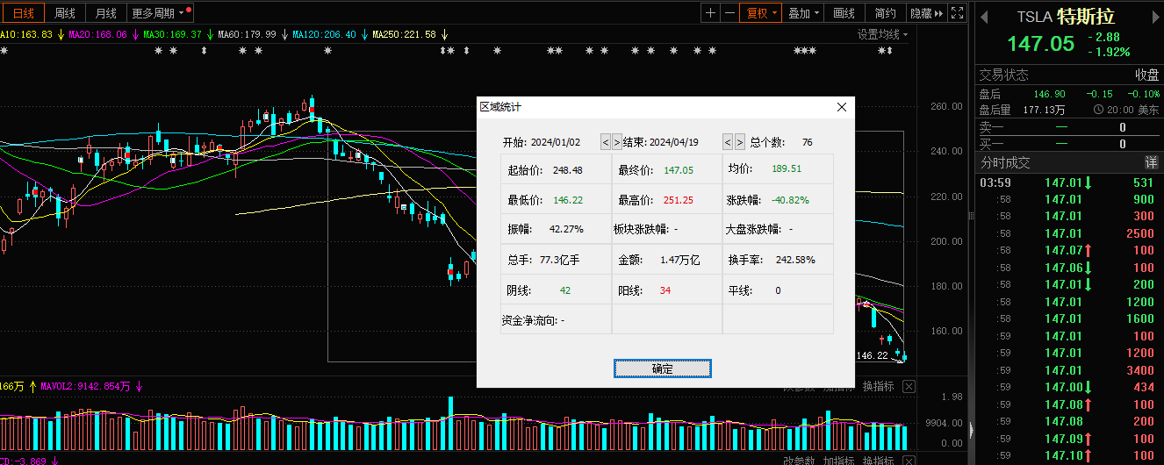Expand the 更多周期 period dropdown
The width and height of the screenshot is (1164, 465).
click(x=158, y=13)
